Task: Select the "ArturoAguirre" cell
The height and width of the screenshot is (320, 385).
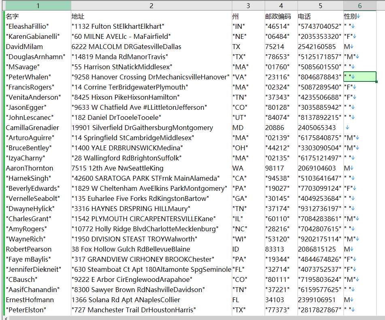Action: click(x=38, y=138)
